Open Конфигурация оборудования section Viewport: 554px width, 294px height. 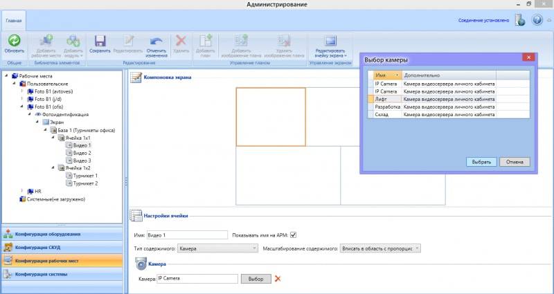coord(62,234)
